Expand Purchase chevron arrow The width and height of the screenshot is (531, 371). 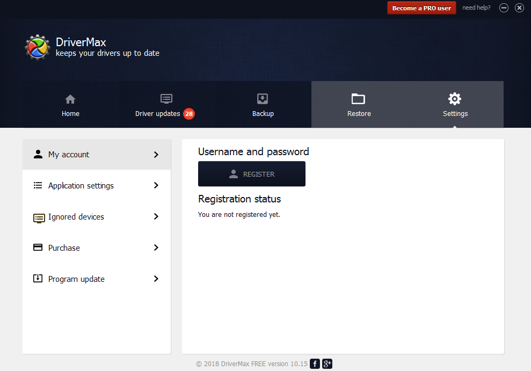point(156,248)
